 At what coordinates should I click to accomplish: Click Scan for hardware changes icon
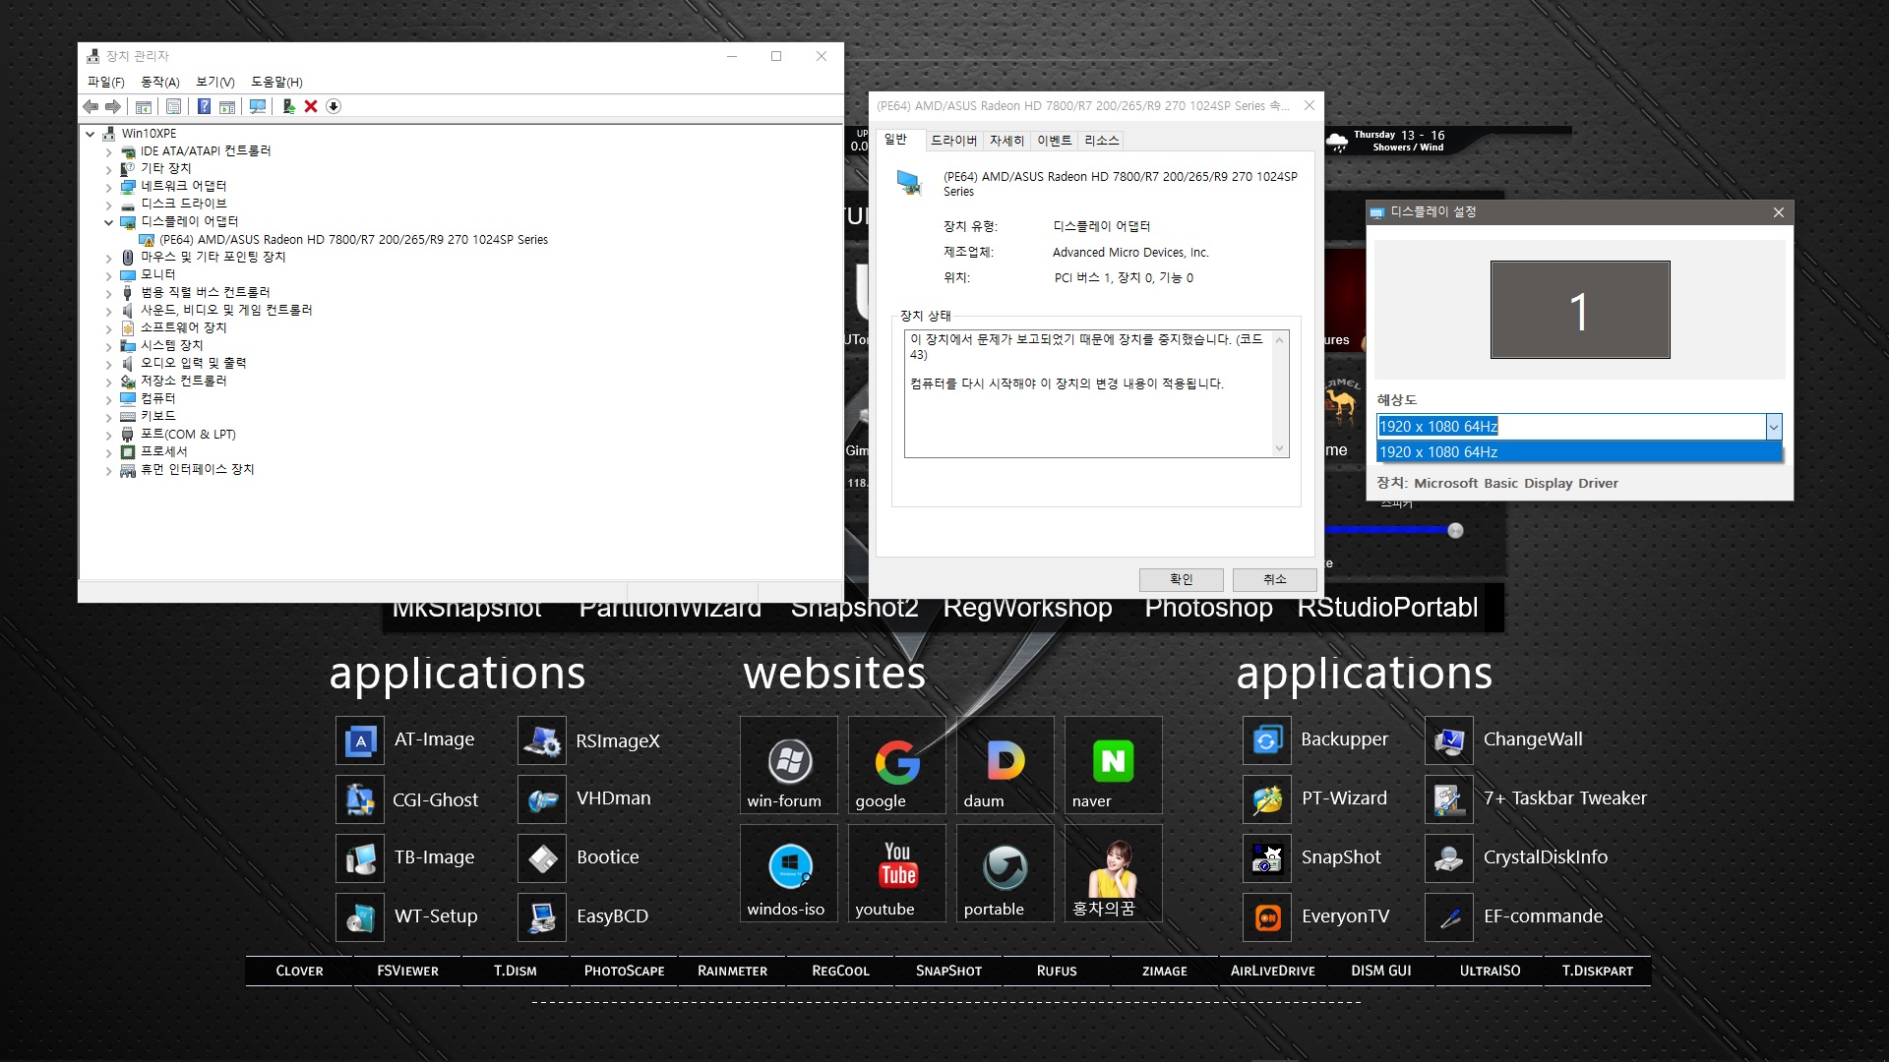pos(258,106)
